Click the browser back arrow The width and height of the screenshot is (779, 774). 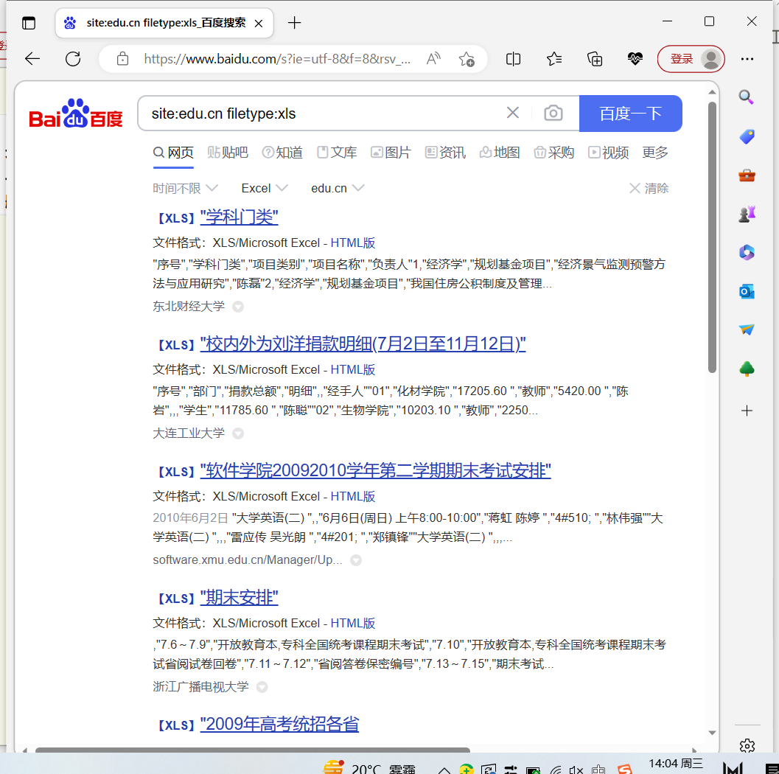click(x=32, y=59)
